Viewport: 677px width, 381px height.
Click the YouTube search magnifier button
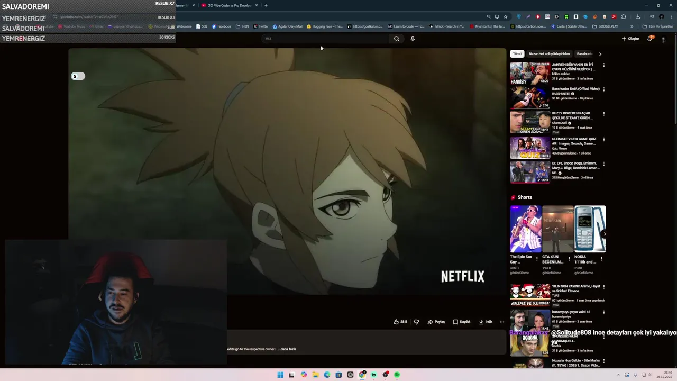pyautogui.click(x=396, y=39)
